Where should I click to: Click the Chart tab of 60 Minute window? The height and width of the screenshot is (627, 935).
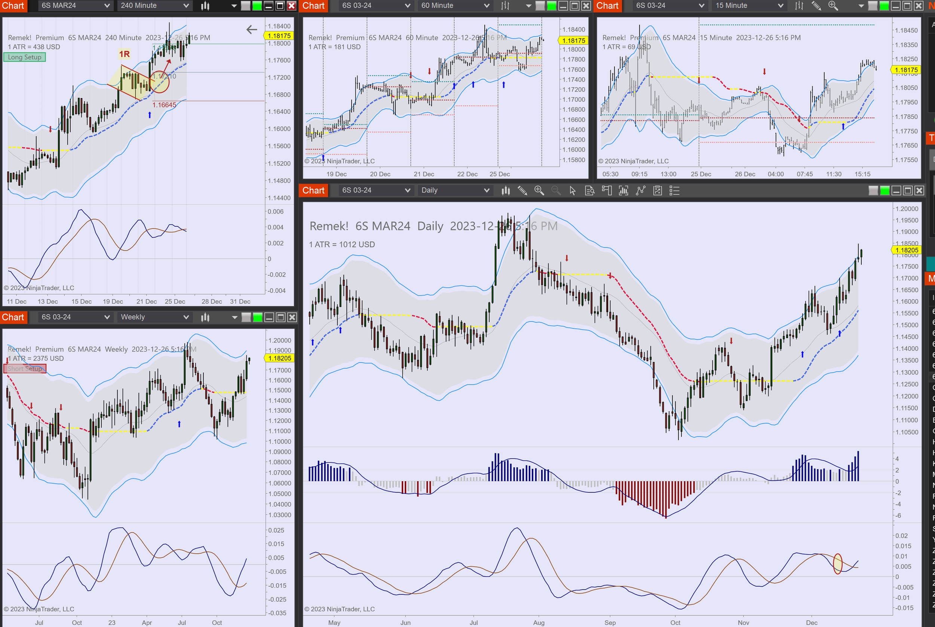313,6
